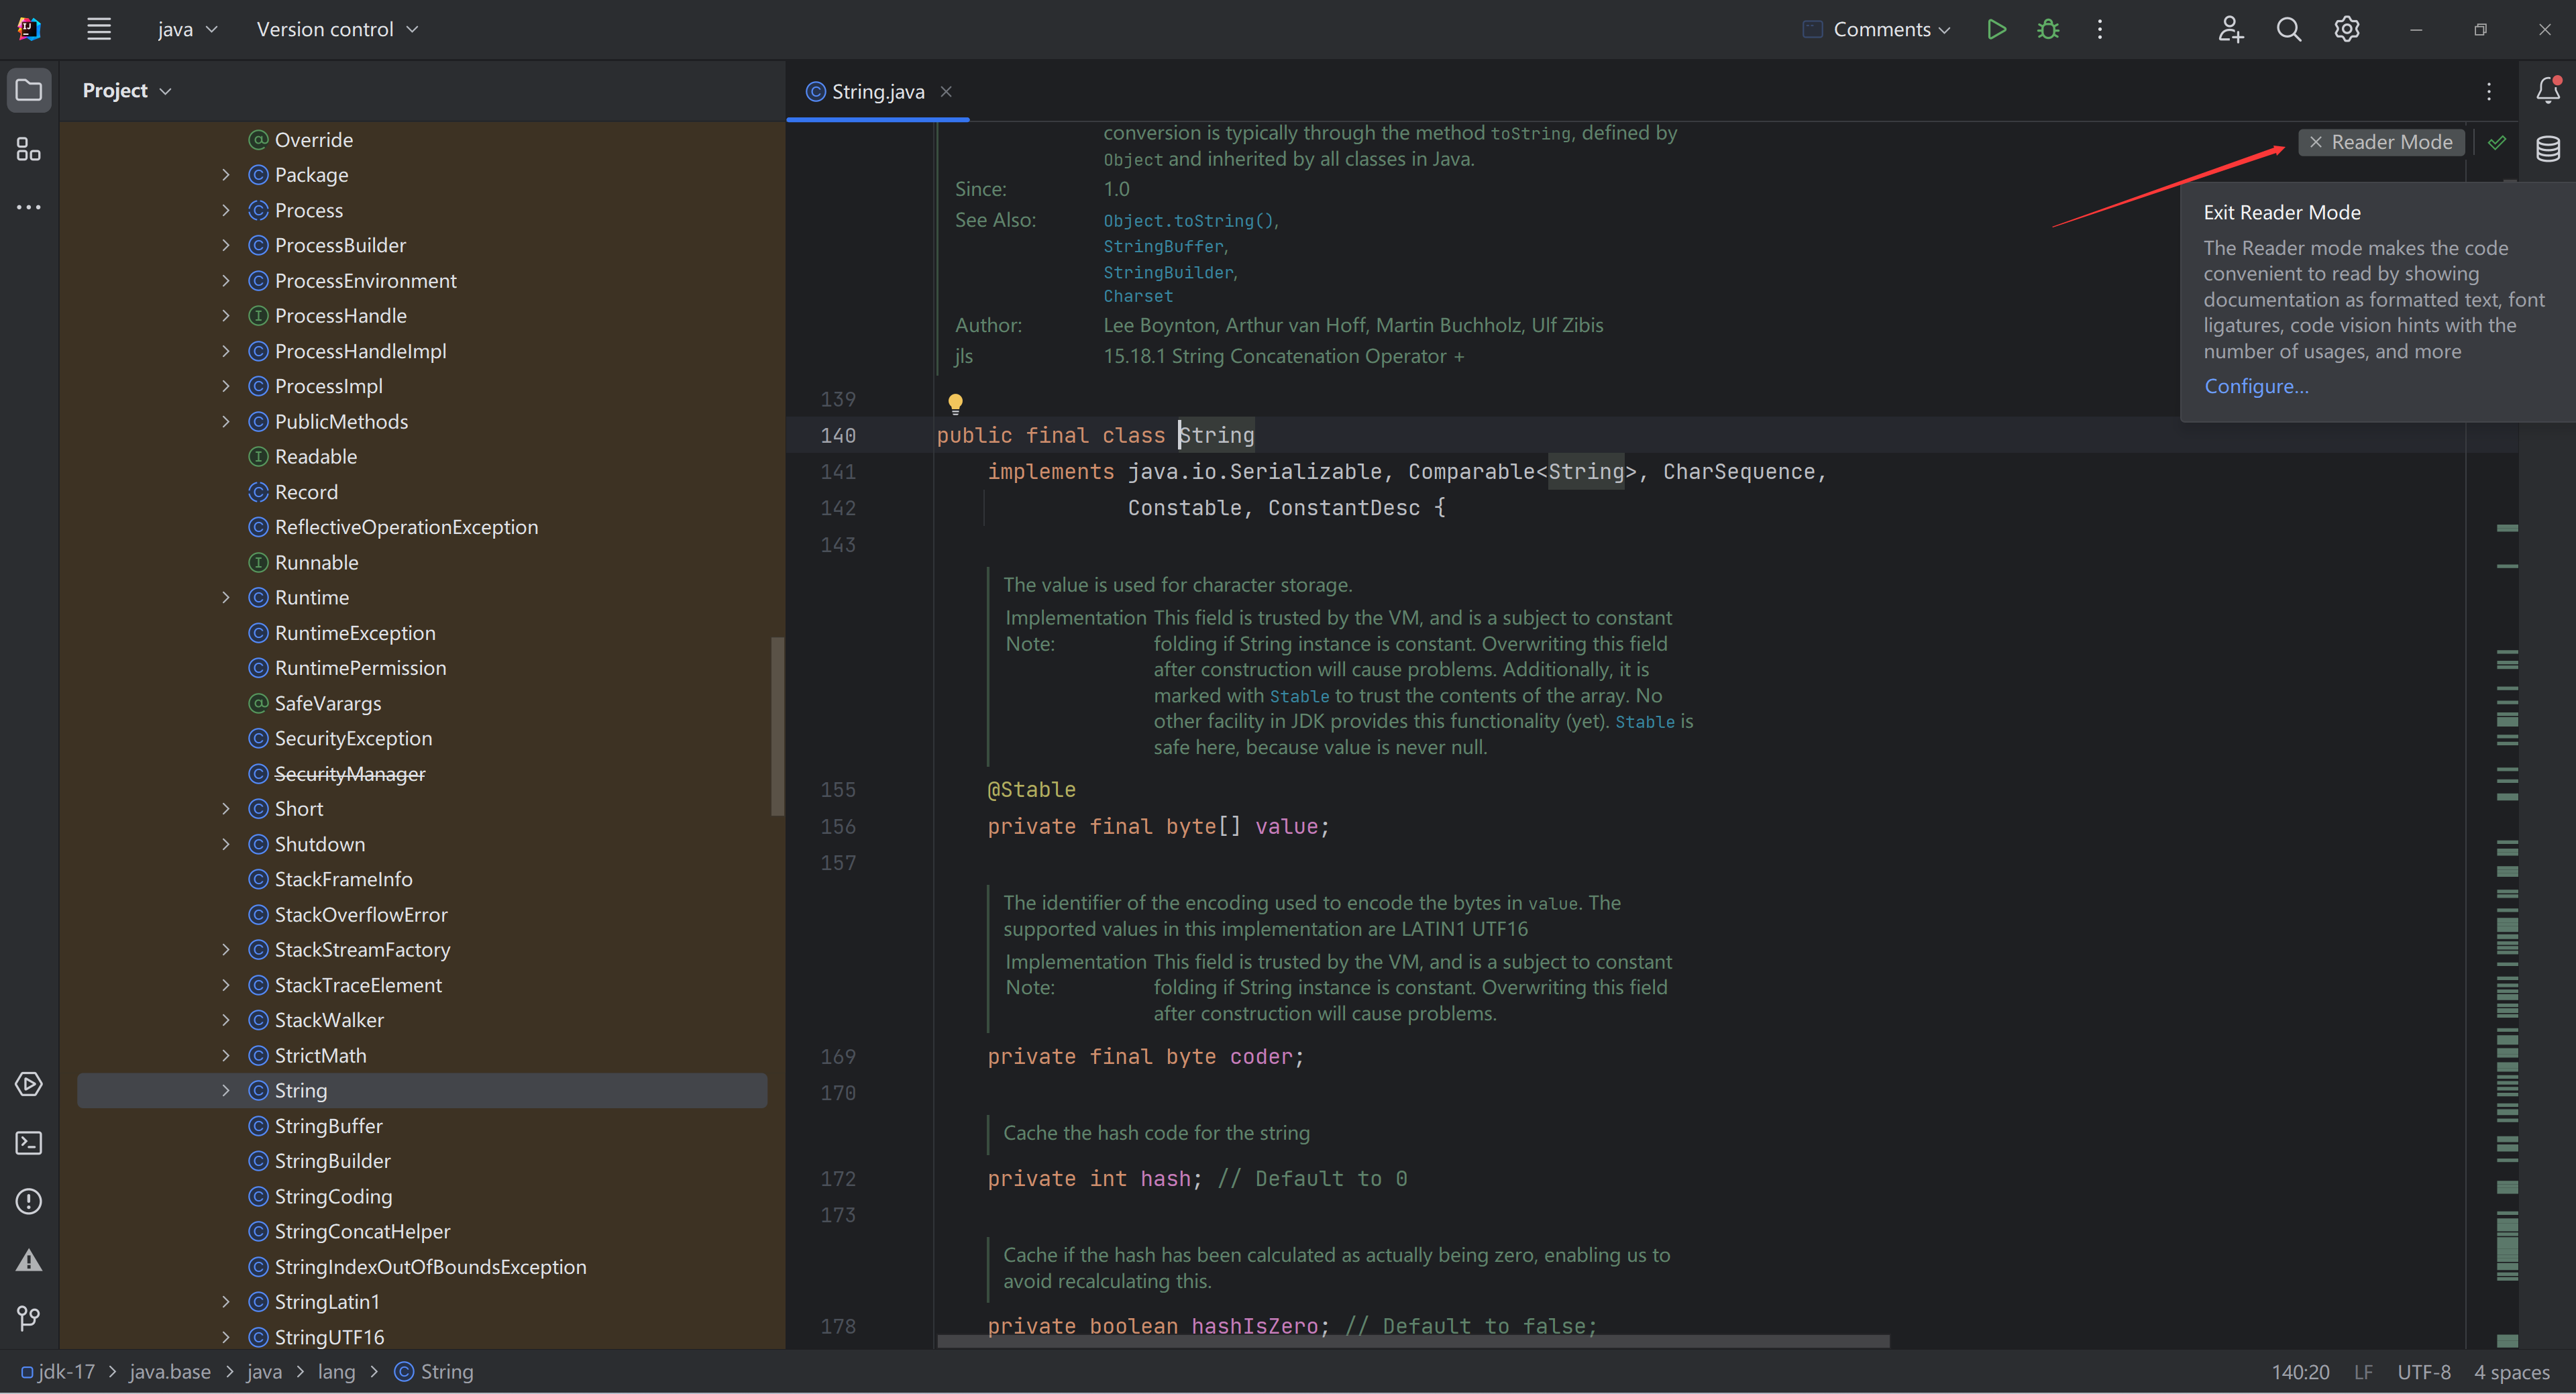Open the warnings triangle tool window
2576x1394 pixels.
pos(29,1260)
